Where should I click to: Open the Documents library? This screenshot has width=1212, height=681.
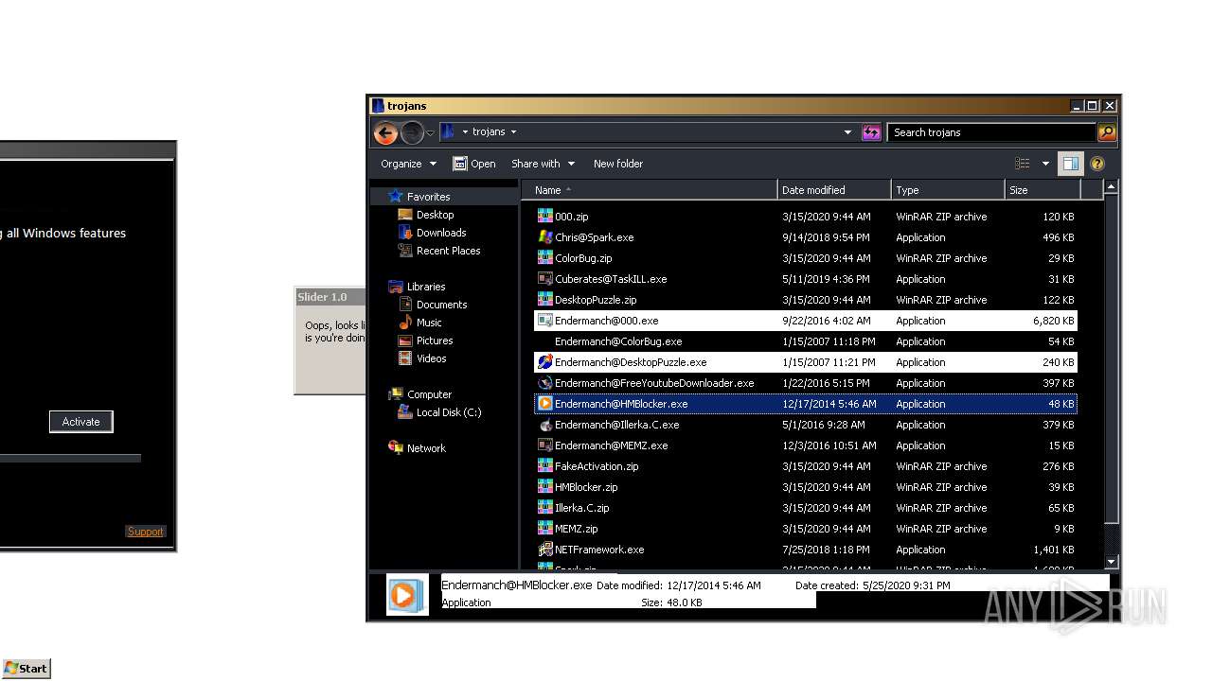(441, 305)
